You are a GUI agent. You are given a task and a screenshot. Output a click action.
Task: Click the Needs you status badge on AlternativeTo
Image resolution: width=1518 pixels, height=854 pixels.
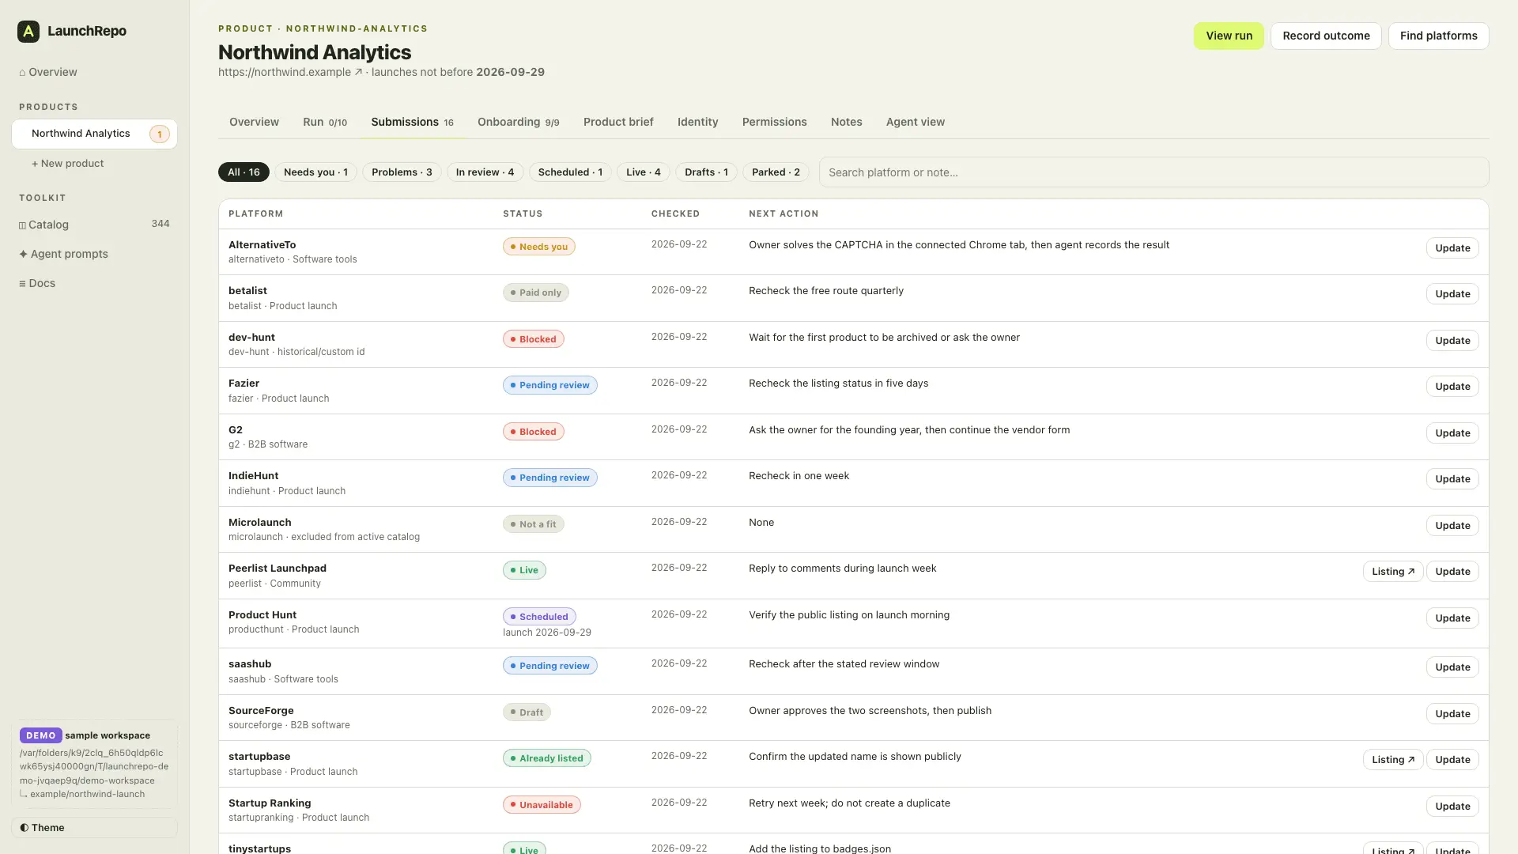click(x=539, y=247)
